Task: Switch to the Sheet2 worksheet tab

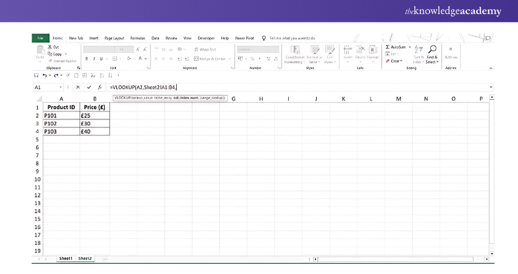Action: point(85,259)
